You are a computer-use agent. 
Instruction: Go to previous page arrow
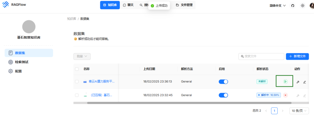coord(266,110)
